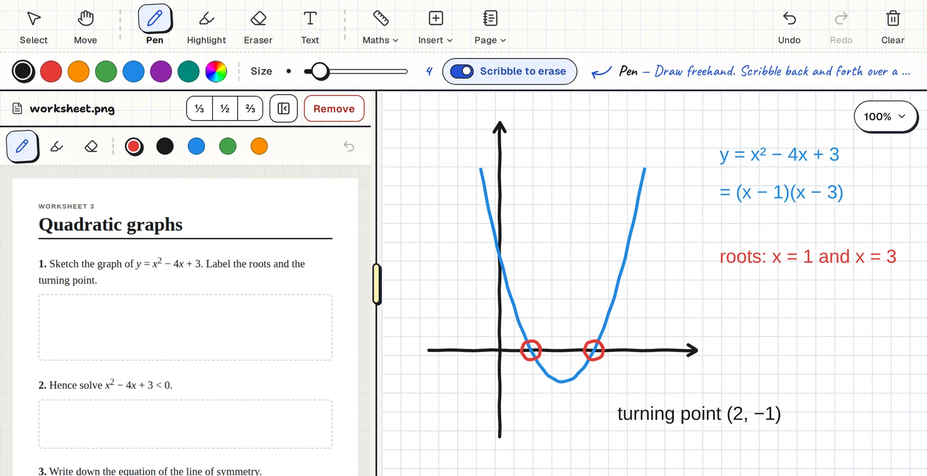Open the 100% zoom level dropdown

coord(885,116)
